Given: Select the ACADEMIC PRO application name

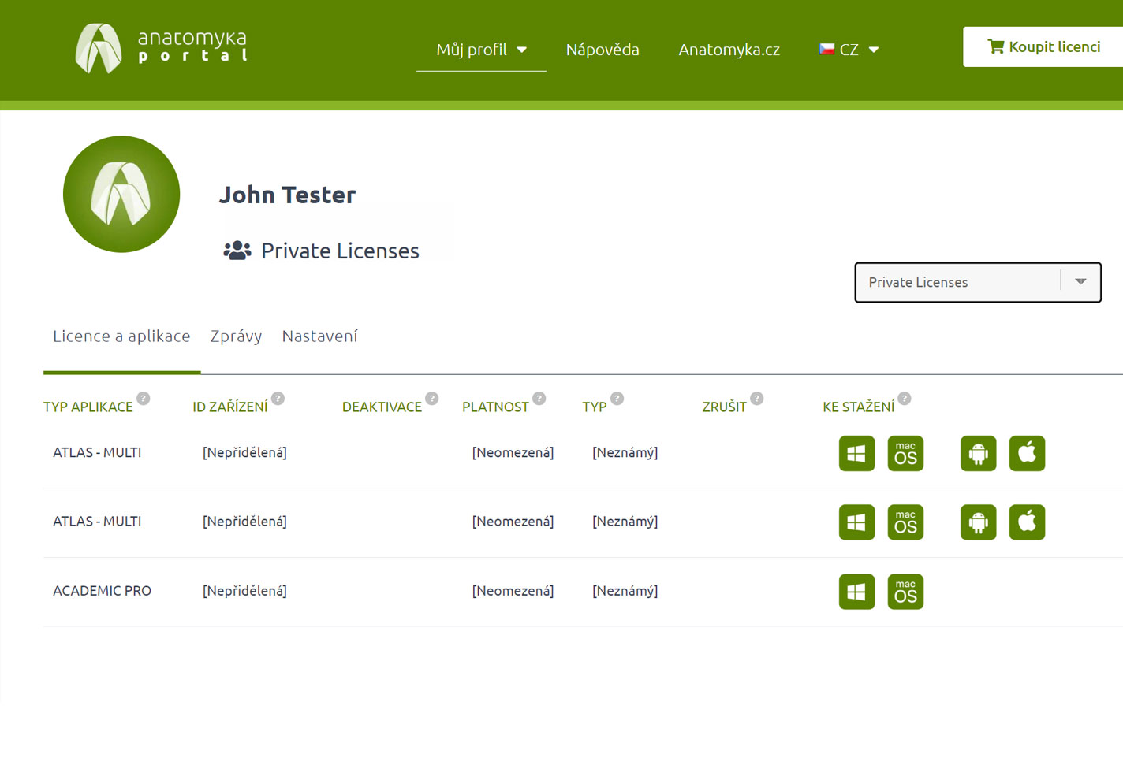Looking at the screenshot, I should tap(102, 591).
